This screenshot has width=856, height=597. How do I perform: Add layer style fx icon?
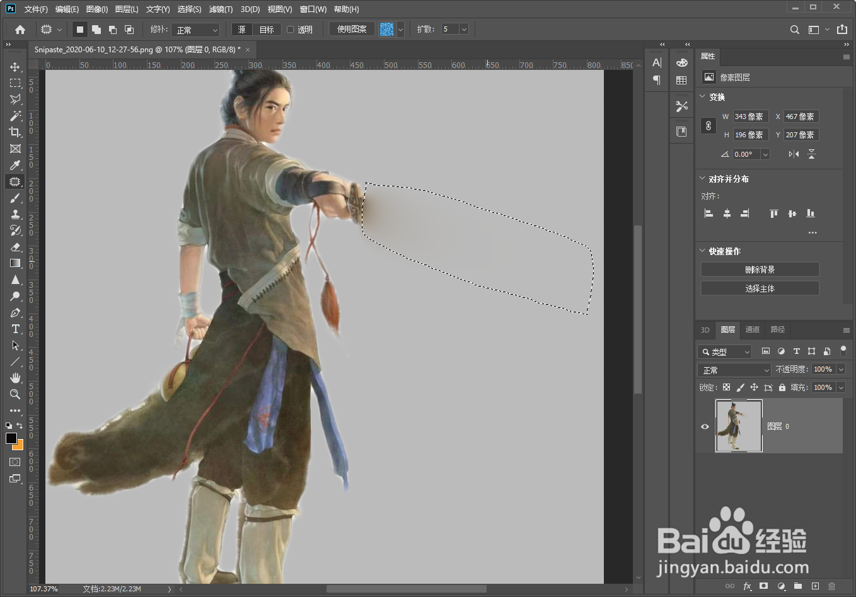(747, 586)
